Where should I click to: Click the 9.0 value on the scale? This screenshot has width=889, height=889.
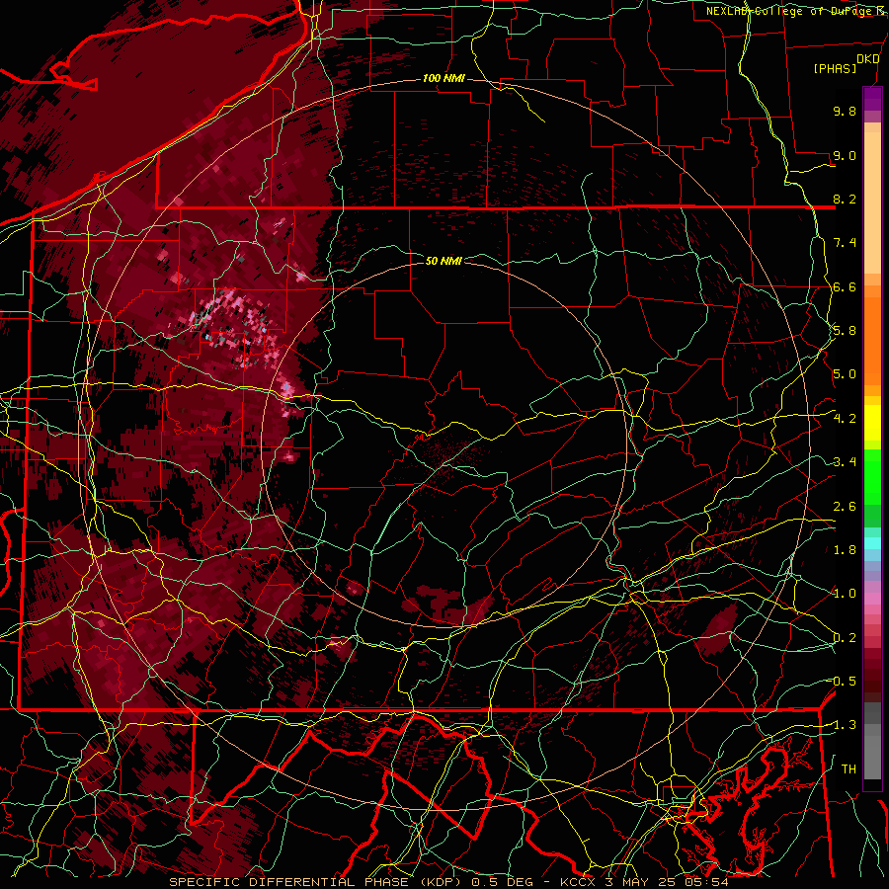pos(845,156)
